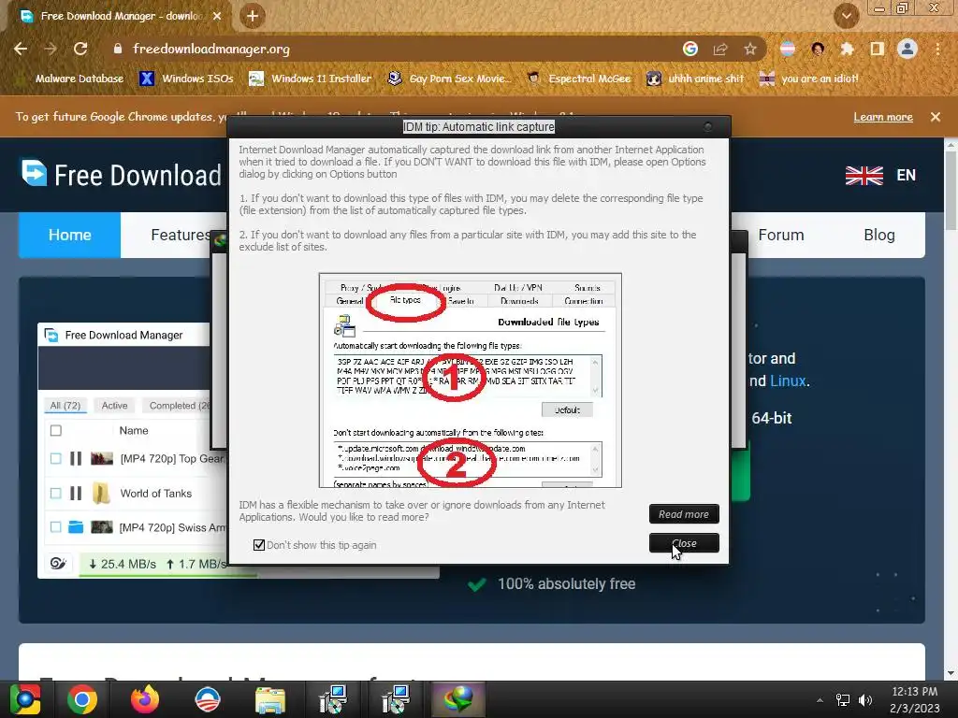Open the tab search dropdown arrow

pyautogui.click(x=847, y=16)
